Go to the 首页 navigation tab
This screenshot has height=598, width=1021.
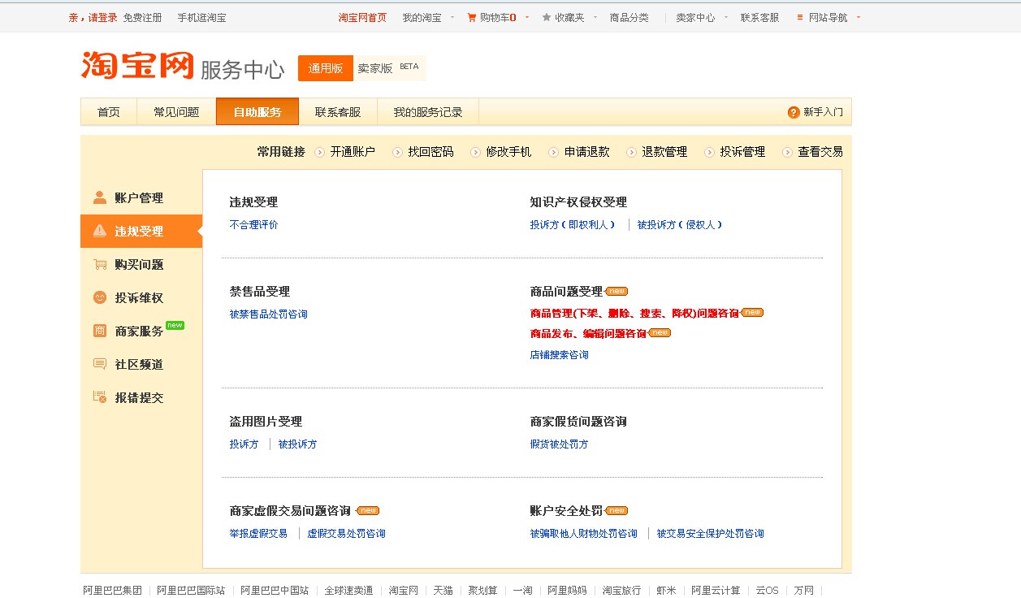tap(109, 112)
